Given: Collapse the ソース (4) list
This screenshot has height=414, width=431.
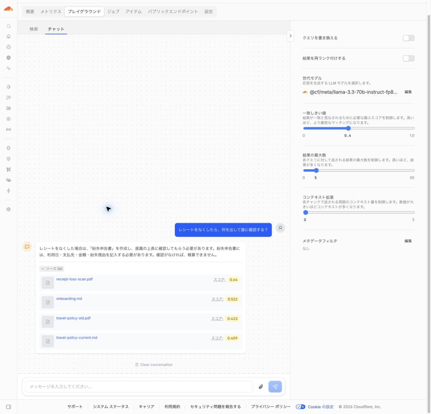Looking at the screenshot, I should click(x=51, y=269).
